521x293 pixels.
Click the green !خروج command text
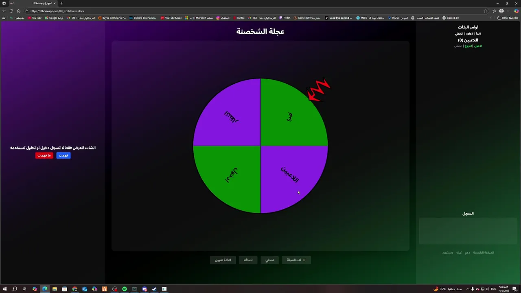pyautogui.click(x=468, y=46)
